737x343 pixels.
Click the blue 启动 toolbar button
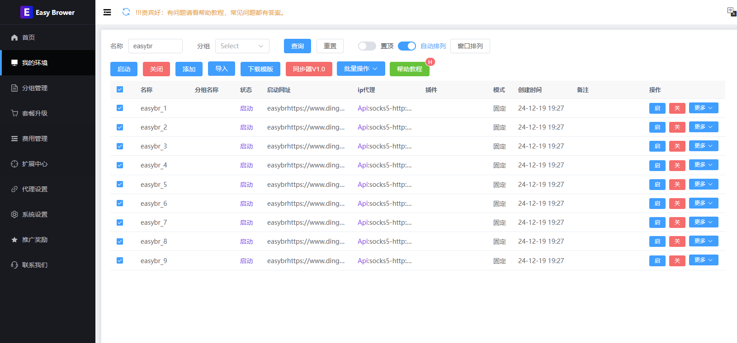(x=124, y=69)
